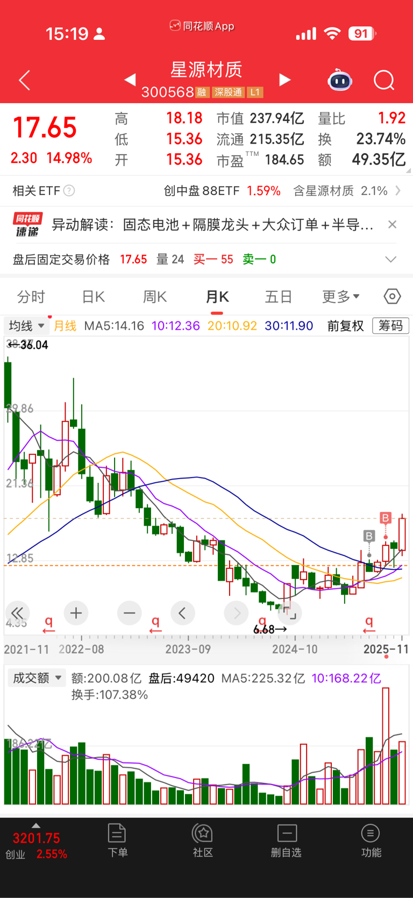Tap 换 turnover rate 23.74%

362,139
